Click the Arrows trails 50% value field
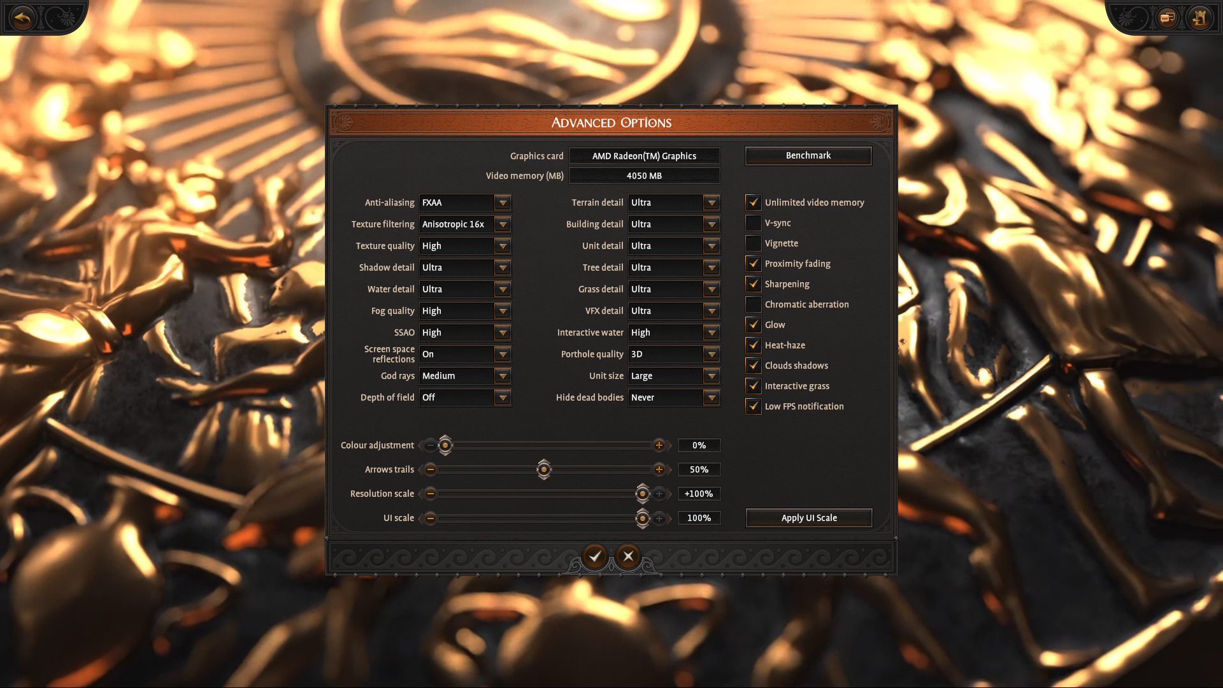Viewport: 1223px width, 688px height. click(x=699, y=469)
